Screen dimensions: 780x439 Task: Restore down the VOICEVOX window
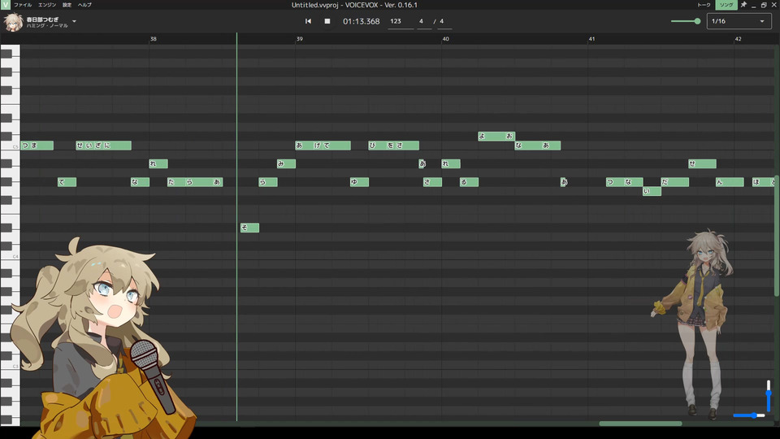coord(764,5)
